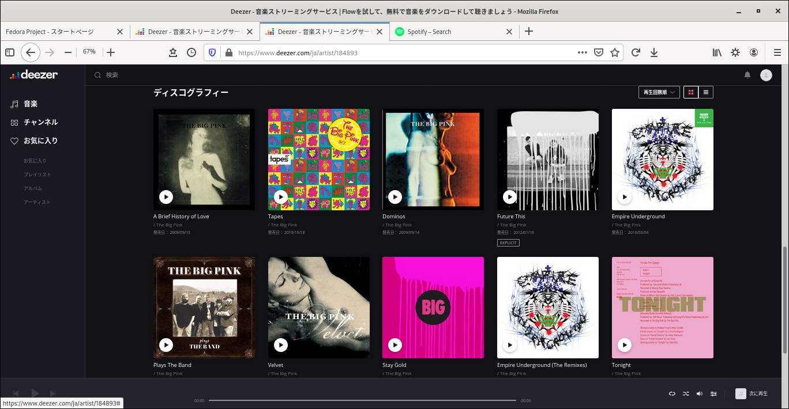Click the player progress bar
This screenshot has width=789, height=409.
point(362,400)
